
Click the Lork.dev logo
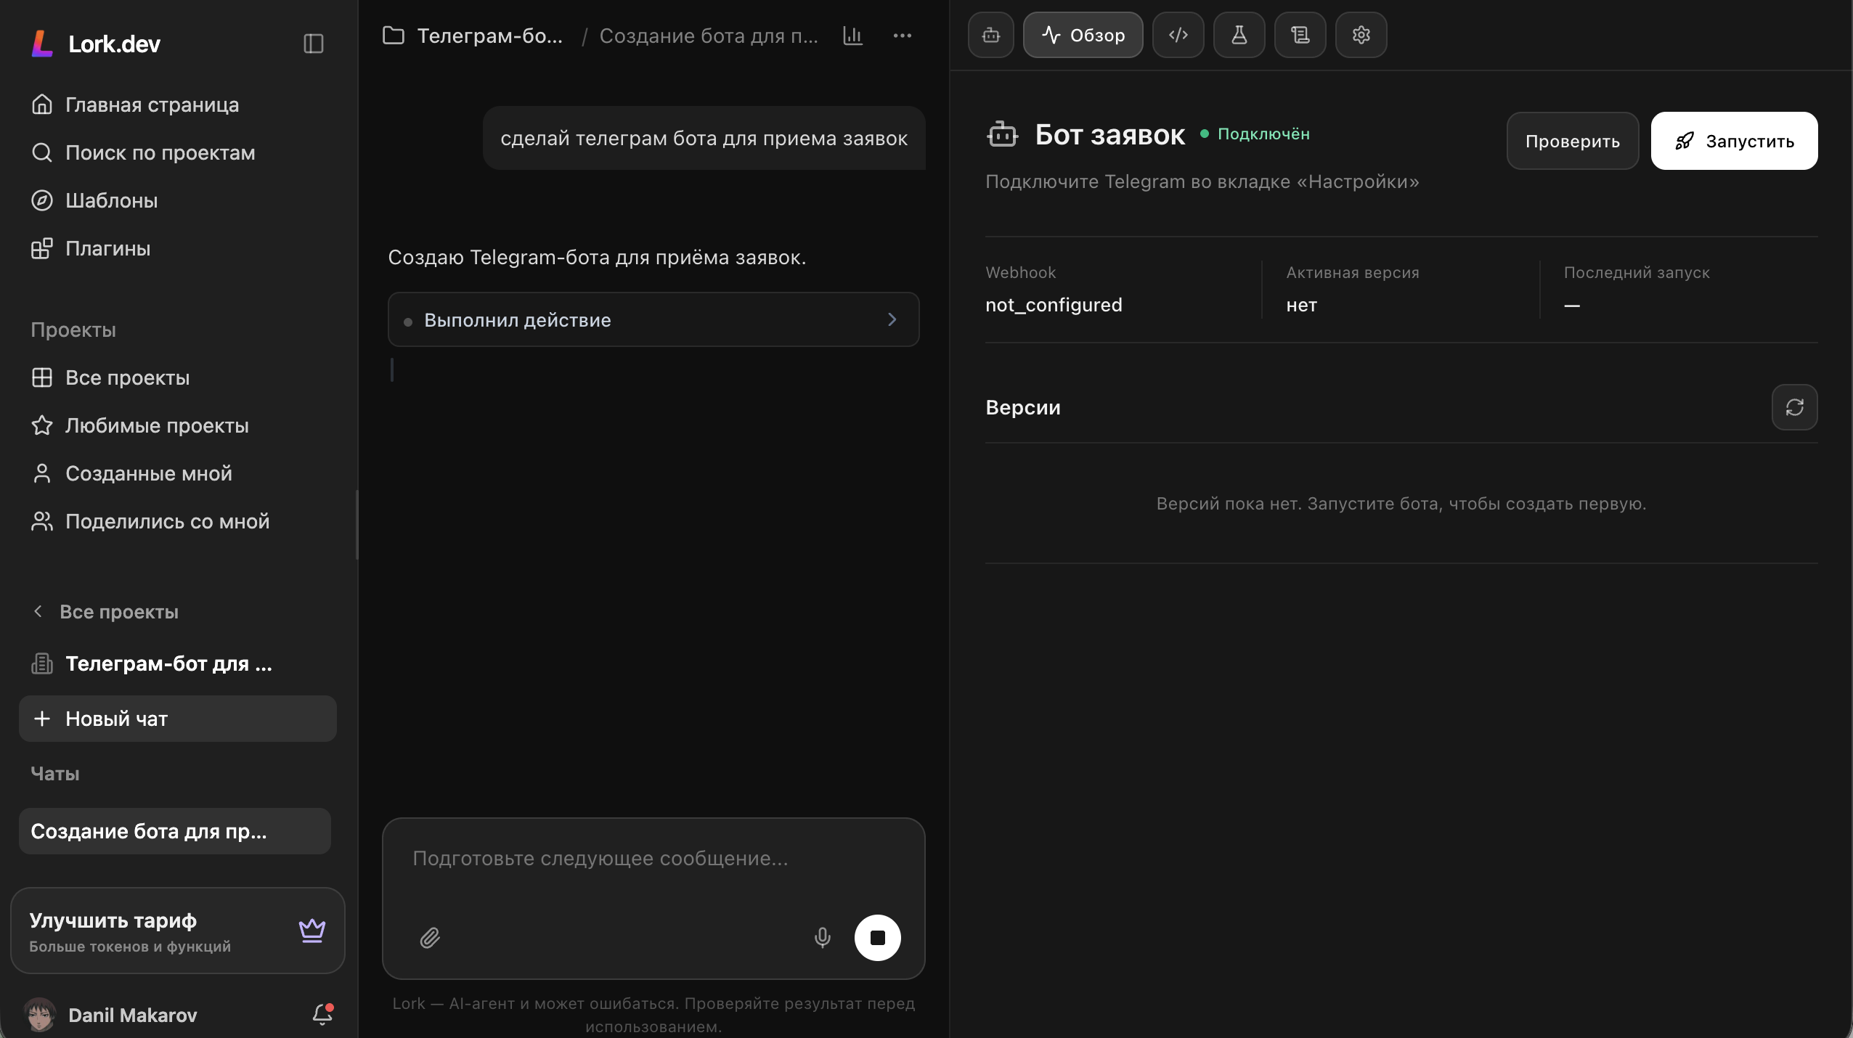point(96,44)
